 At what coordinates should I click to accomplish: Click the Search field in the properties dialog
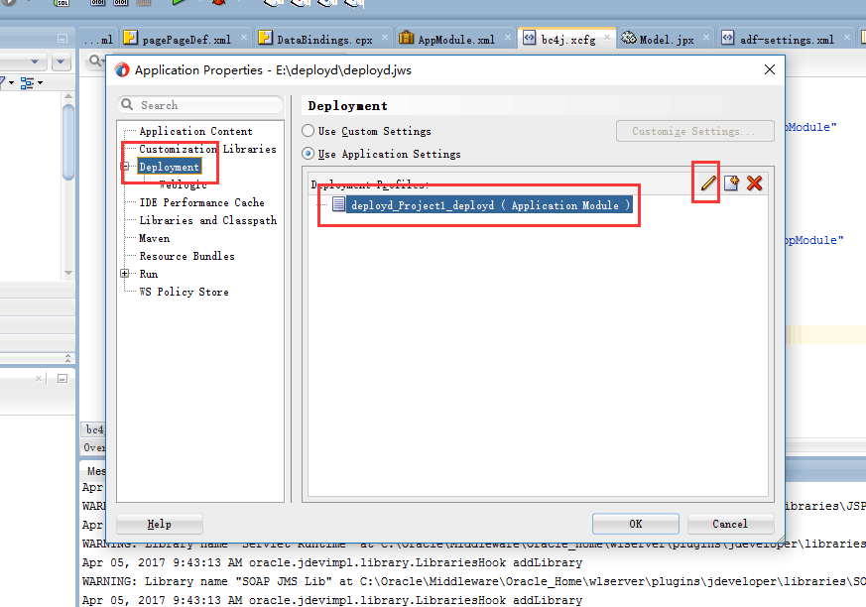click(x=204, y=105)
